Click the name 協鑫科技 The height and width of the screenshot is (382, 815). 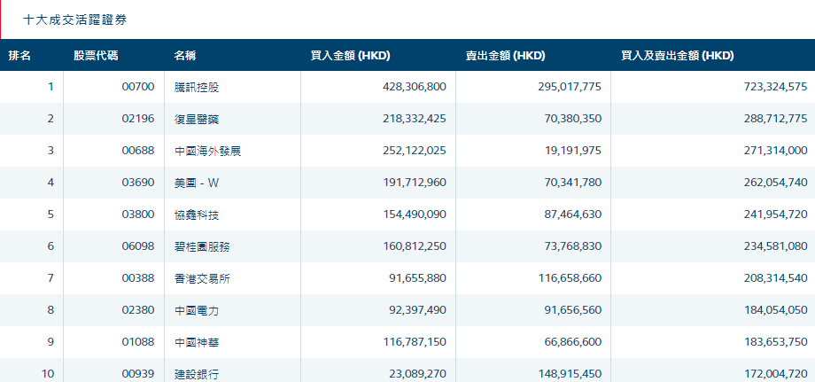point(197,214)
